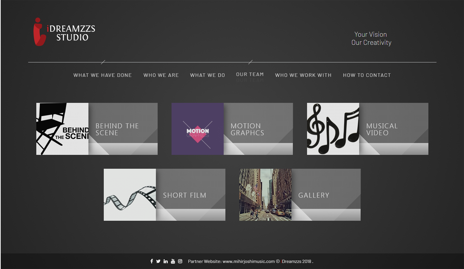Open the How To Contact page

(x=367, y=75)
